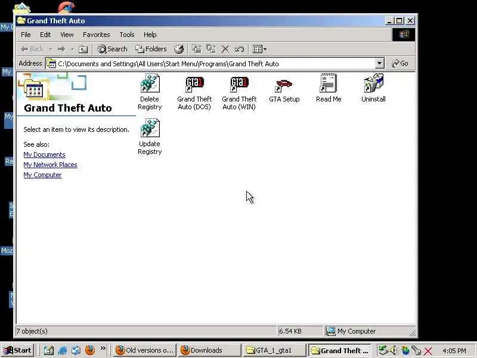The width and height of the screenshot is (477, 358).
Task: Click the Move To toolbar icon
Action: [x=197, y=49]
